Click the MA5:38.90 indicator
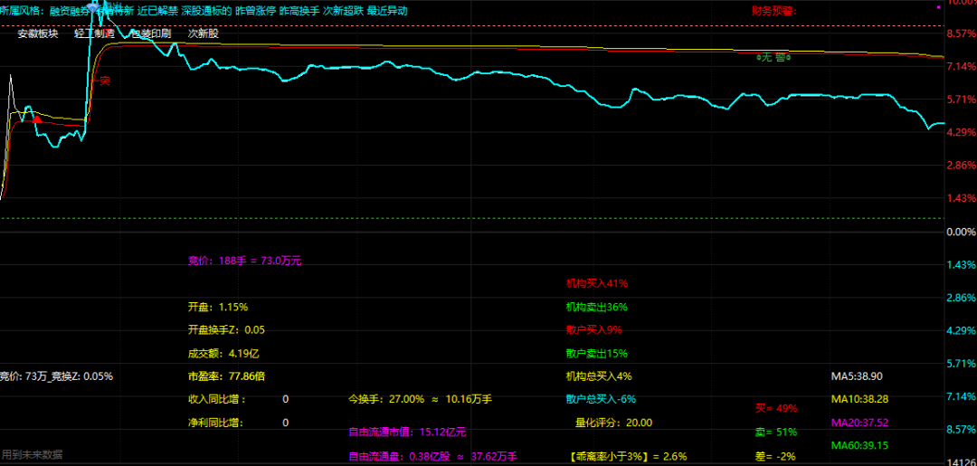 [x=857, y=376]
